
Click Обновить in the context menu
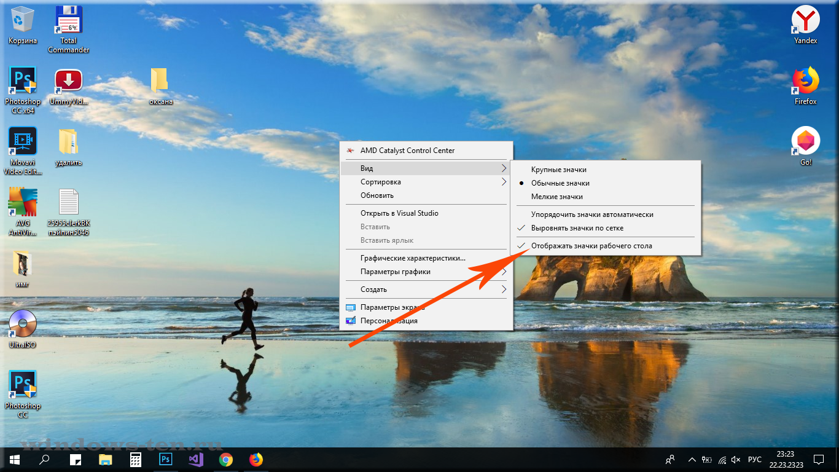click(426, 195)
